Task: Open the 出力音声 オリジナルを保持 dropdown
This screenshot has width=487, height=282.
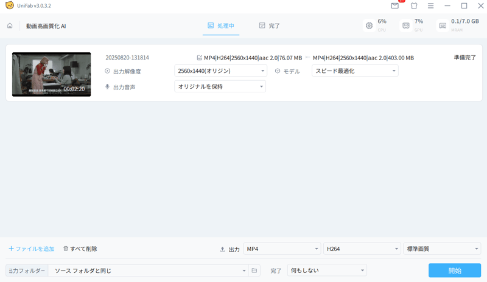Action: pos(220,87)
